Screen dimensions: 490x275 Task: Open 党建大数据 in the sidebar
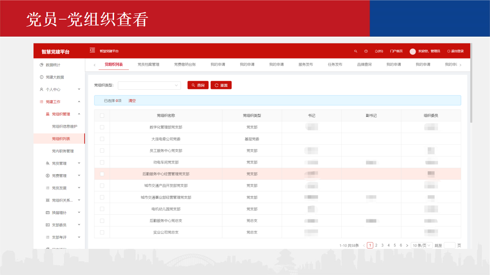54,77
